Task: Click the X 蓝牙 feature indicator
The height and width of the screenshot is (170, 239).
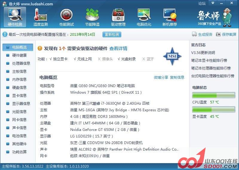Action: click(x=148, y=59)
